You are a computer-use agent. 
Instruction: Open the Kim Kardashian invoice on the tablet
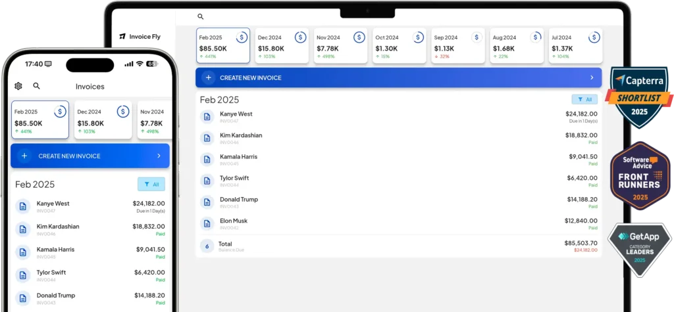tap(399, 138)
